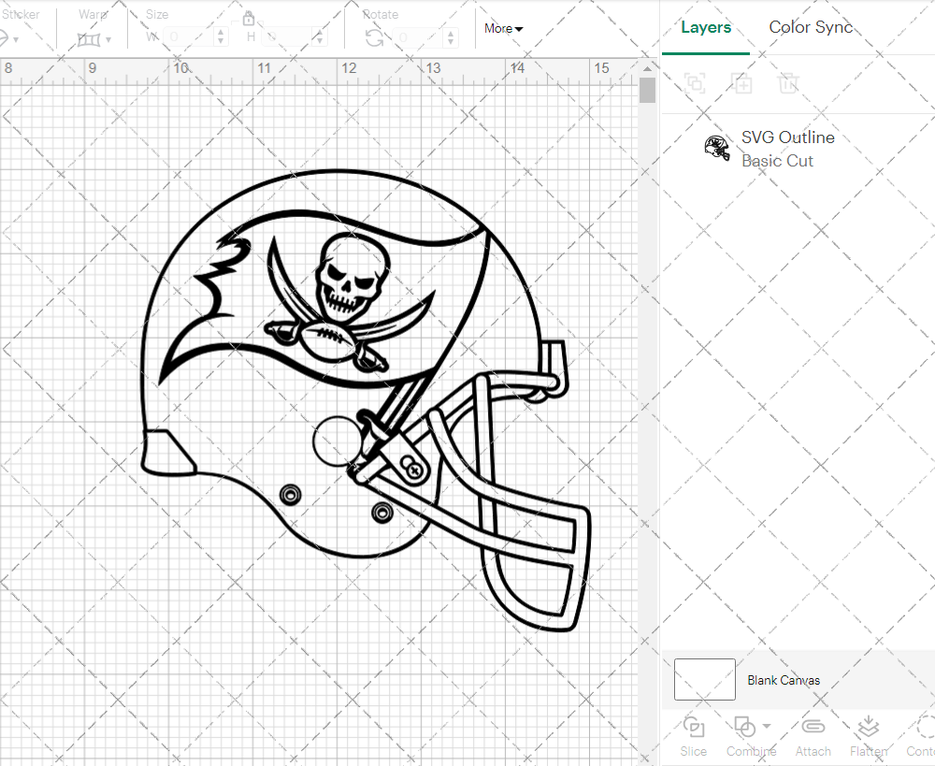Open the More dropdown menu
Image resolution: width=935 pixels, height=766 pixels.
(503, 29)
